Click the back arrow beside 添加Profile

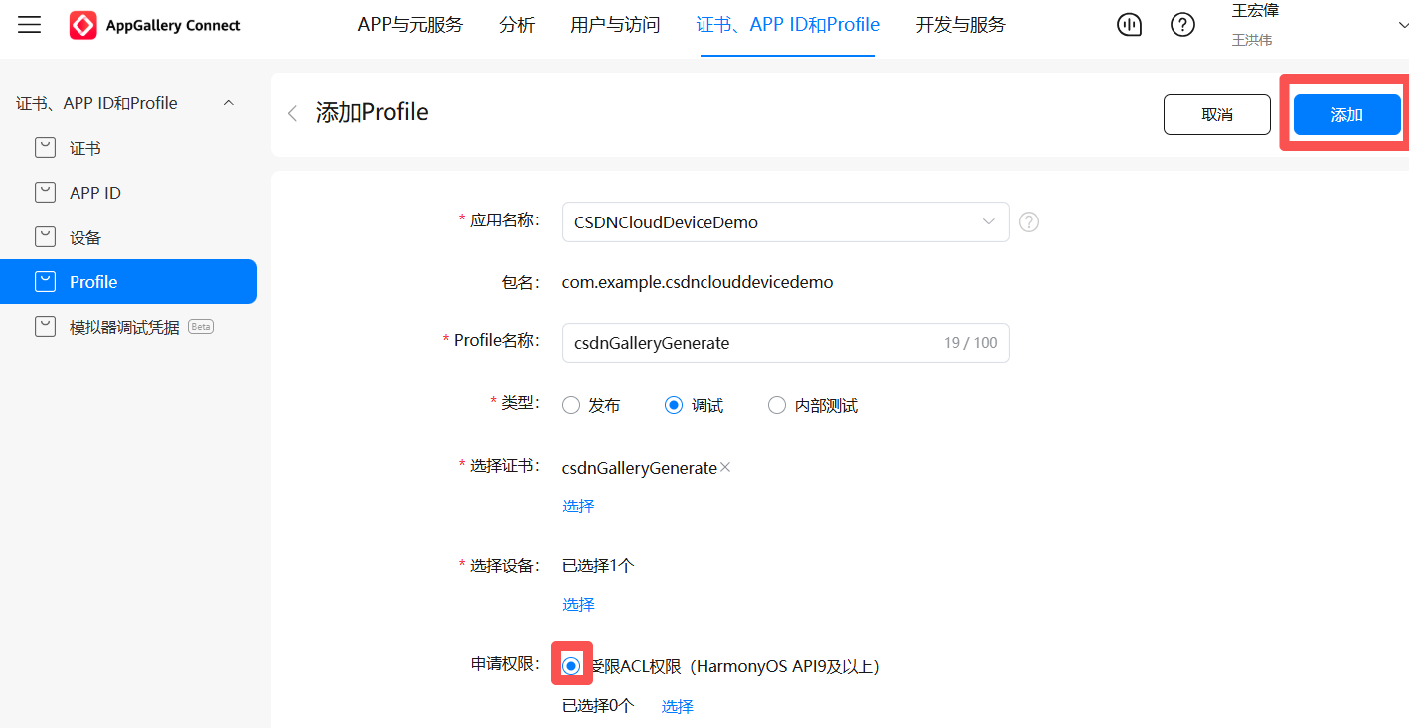point(292,113)
